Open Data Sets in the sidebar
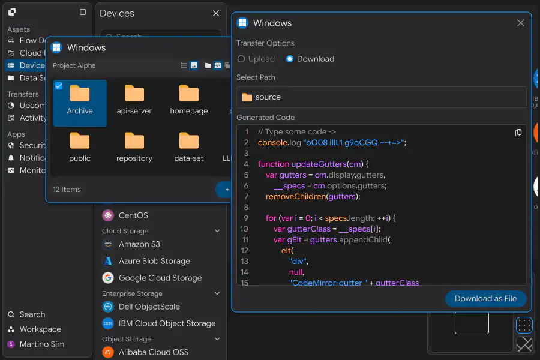The width and height of the screenshot is (540, 360). (x=26, y=78)
